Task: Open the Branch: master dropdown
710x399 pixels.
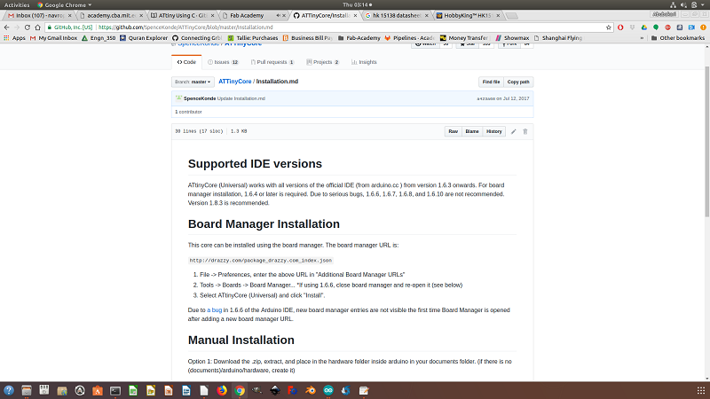Action: coord(193,82)
